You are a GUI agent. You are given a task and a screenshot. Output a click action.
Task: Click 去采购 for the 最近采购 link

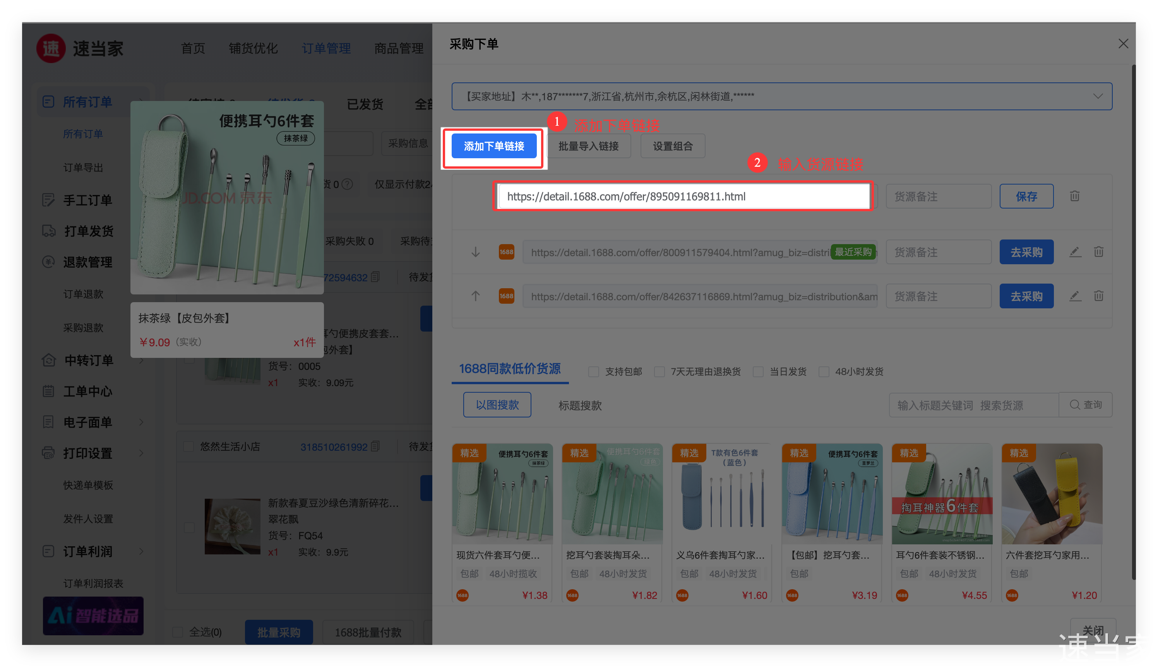point(1026,252)
